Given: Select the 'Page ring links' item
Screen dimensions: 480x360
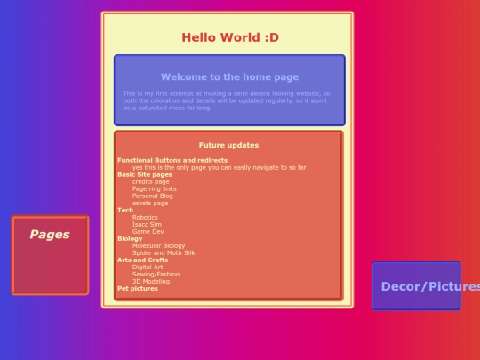Looking at the screenshot, I should pyautogui.click(x=155, y=188).
